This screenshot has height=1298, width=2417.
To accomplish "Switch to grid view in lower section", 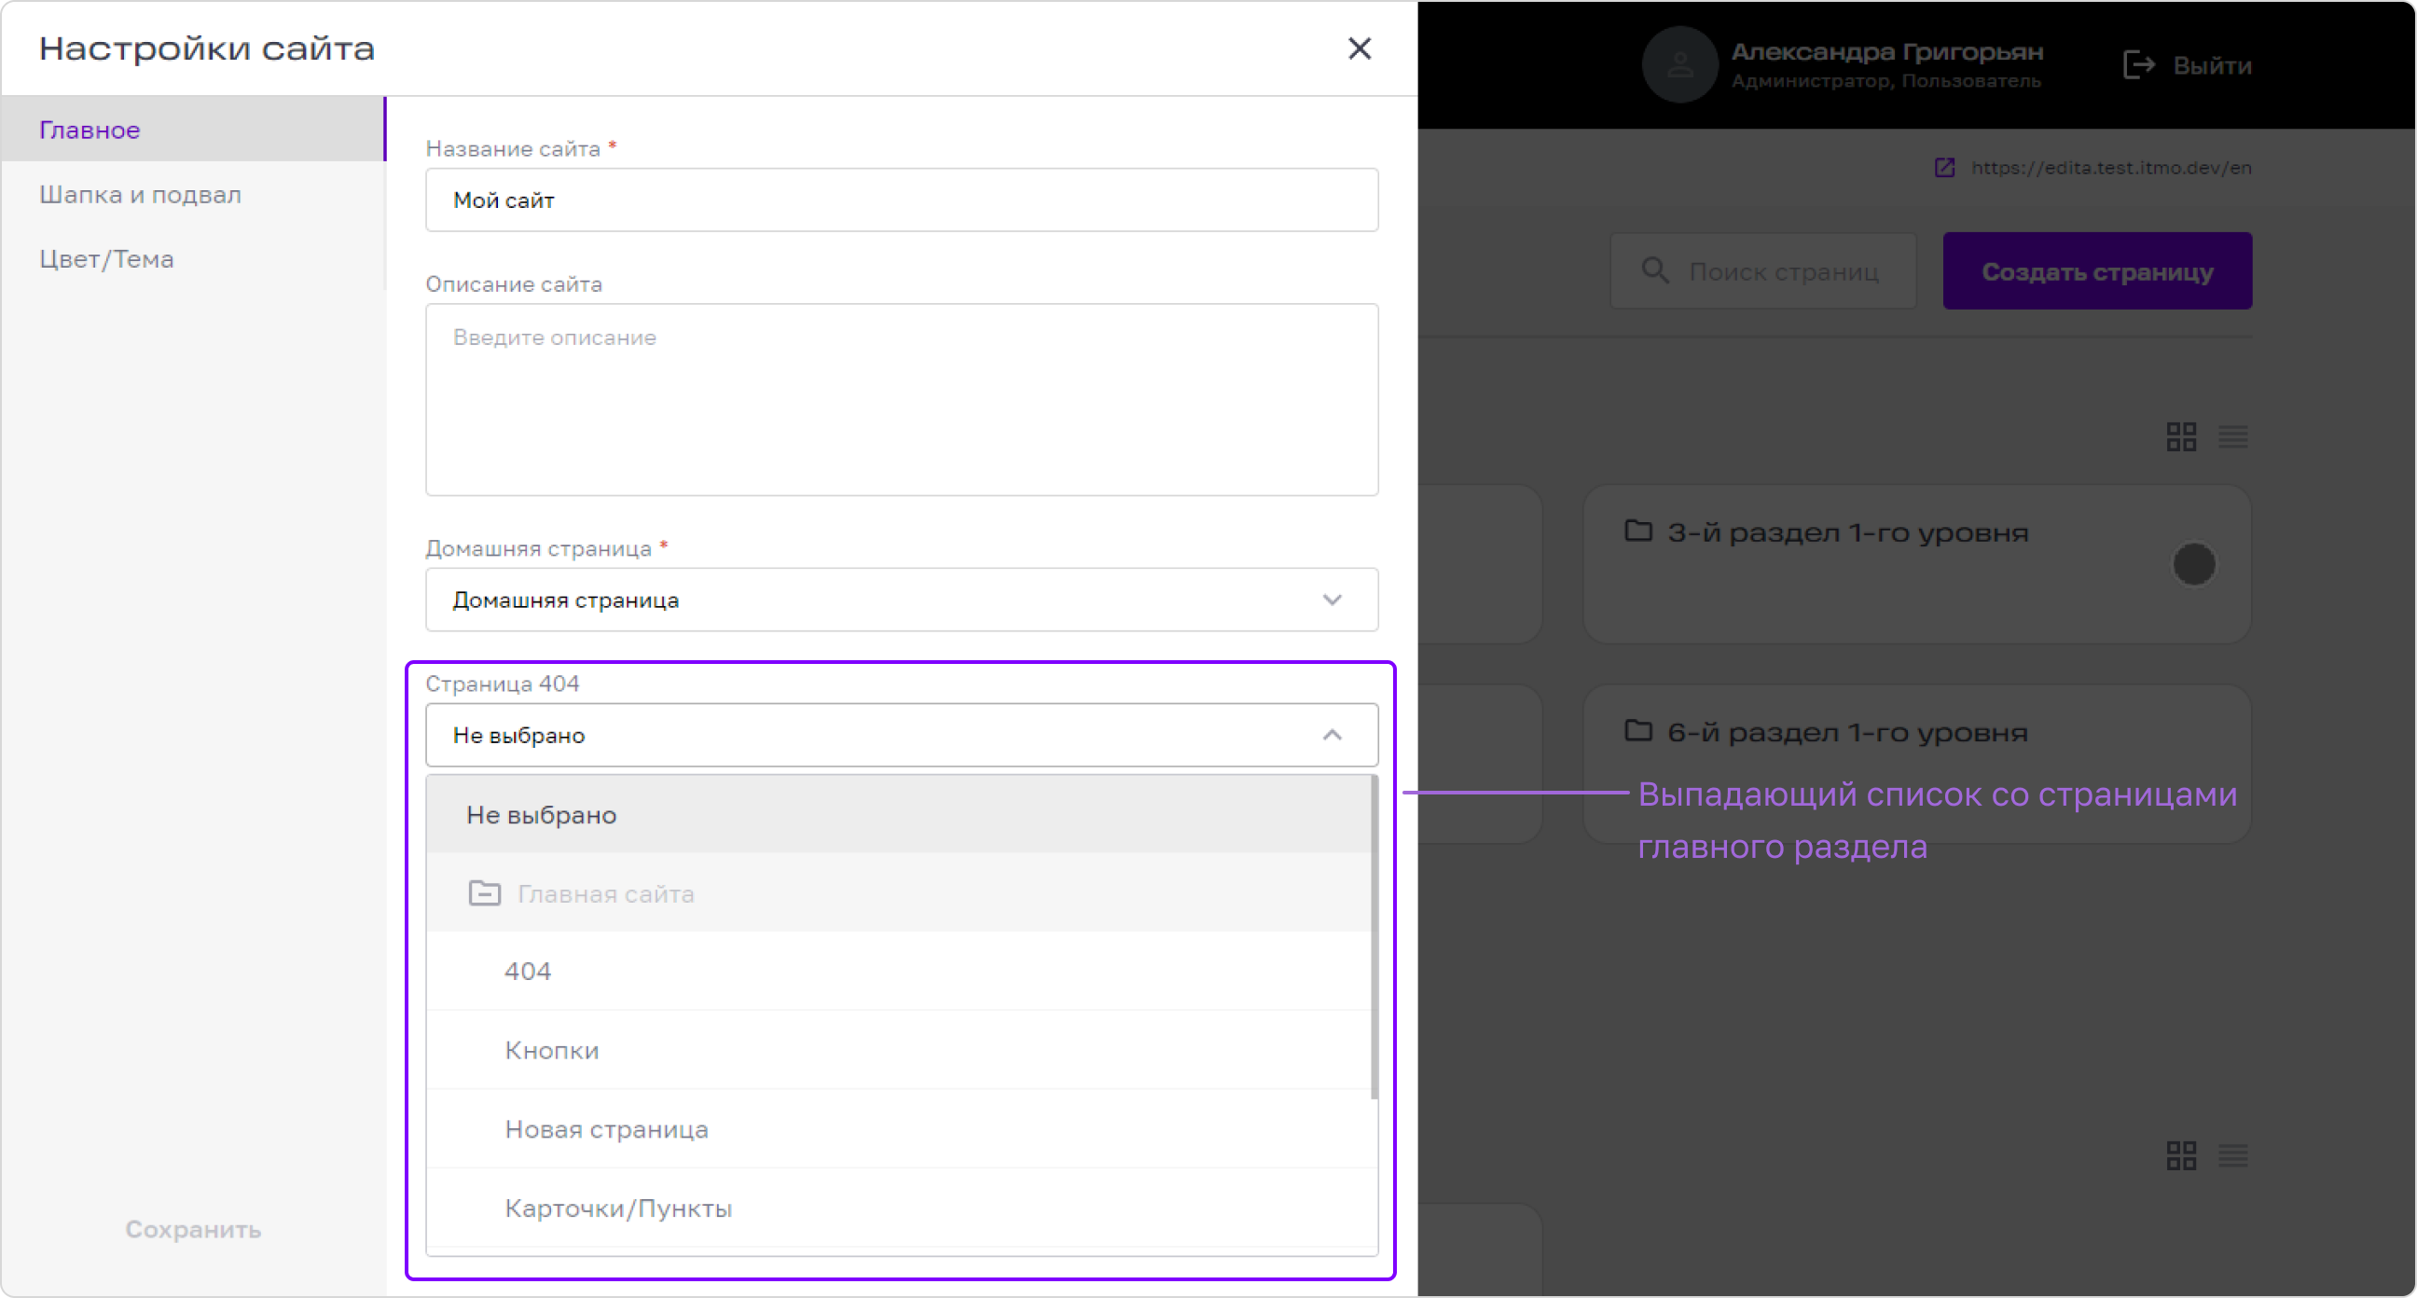I will [x=2181, y=1155].
